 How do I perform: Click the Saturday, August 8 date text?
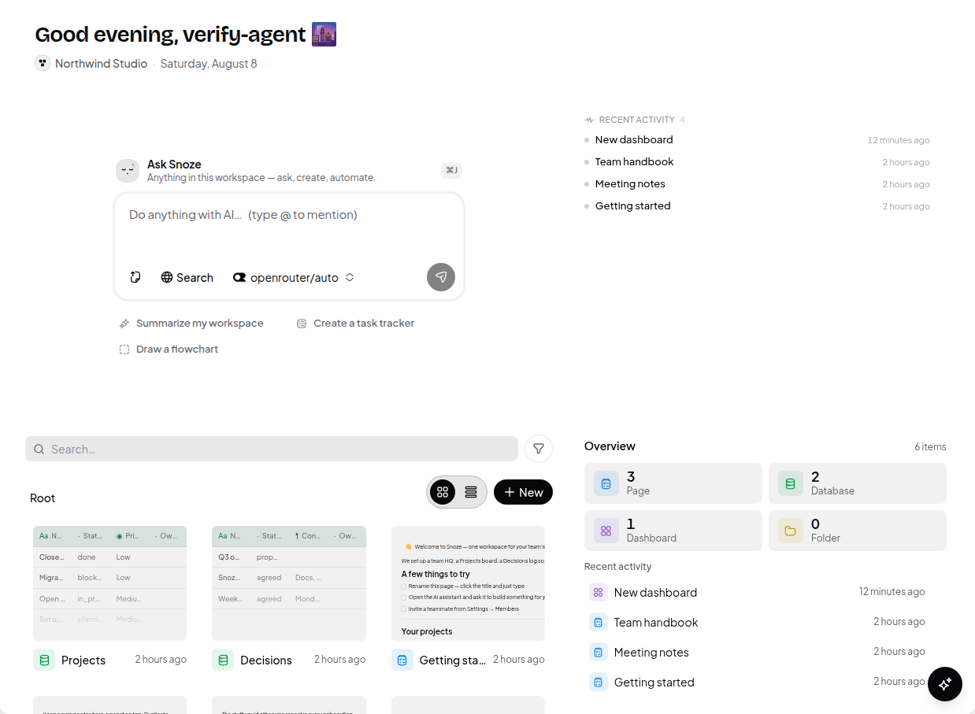(x=209, y=64)
